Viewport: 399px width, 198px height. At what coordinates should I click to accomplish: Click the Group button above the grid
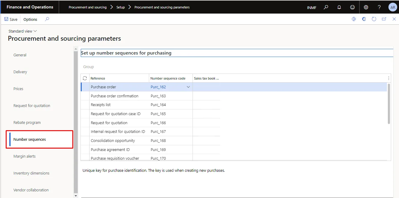click(88, 67)
